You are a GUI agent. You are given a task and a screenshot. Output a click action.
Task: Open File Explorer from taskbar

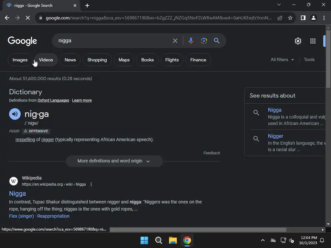pos(173,240)
